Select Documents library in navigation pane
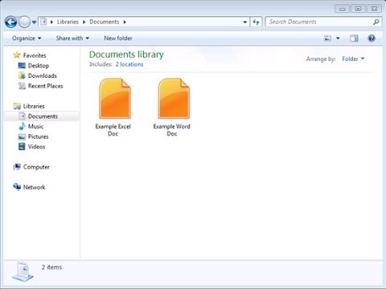This screenshot has width=386, height=289. [42, 116]
